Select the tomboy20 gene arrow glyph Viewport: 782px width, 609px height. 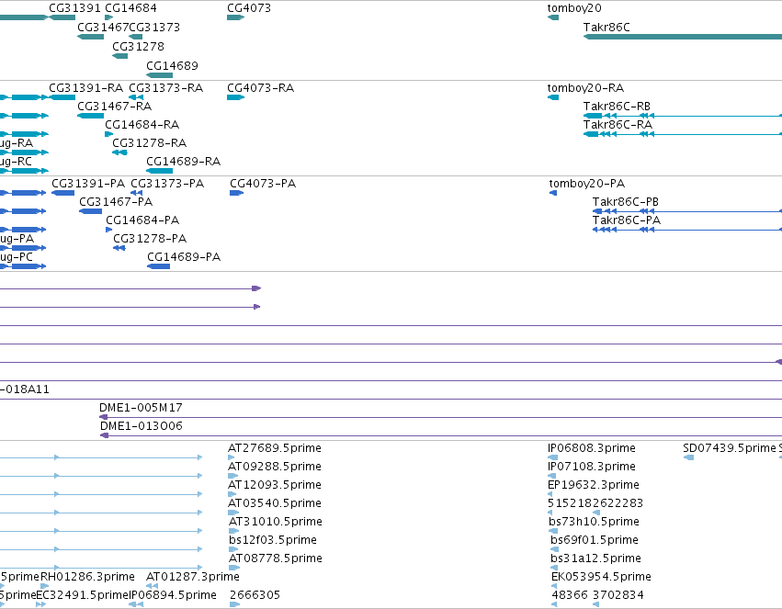(553, 17)
